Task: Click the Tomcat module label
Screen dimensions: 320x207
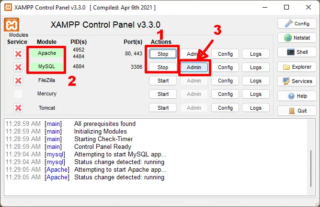Action: [47, 108]
